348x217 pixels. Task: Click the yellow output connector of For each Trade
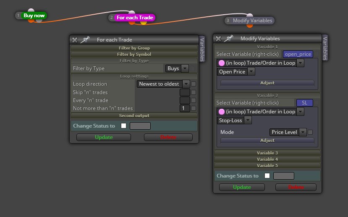[x=144, y=22]
